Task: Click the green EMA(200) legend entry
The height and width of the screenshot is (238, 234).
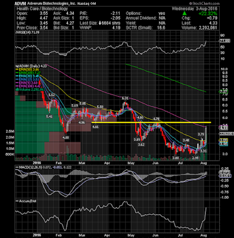Action: click(28, 73)
